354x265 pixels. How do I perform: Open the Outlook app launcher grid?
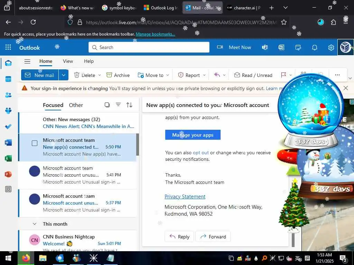pos(8,47)
